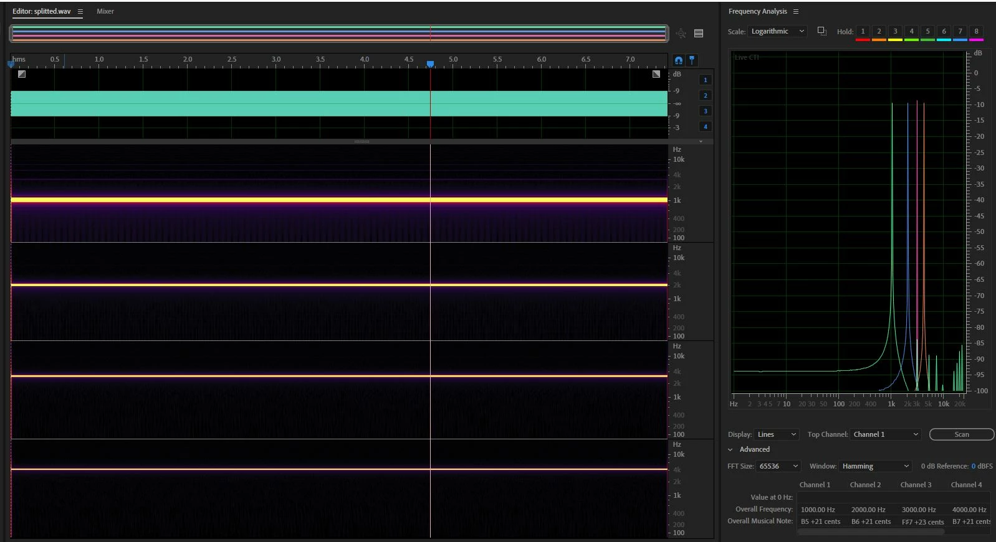Screen dimensions: 996x542
Task: Click the hms time format label
Action: click(x=19, y=59)
